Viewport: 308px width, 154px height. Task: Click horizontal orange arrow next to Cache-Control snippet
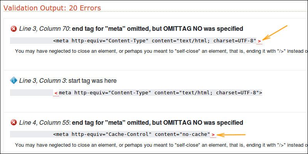[231, 135]
